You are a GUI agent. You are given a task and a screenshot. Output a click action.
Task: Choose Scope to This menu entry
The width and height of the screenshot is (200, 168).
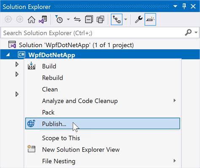coord(103,138)
